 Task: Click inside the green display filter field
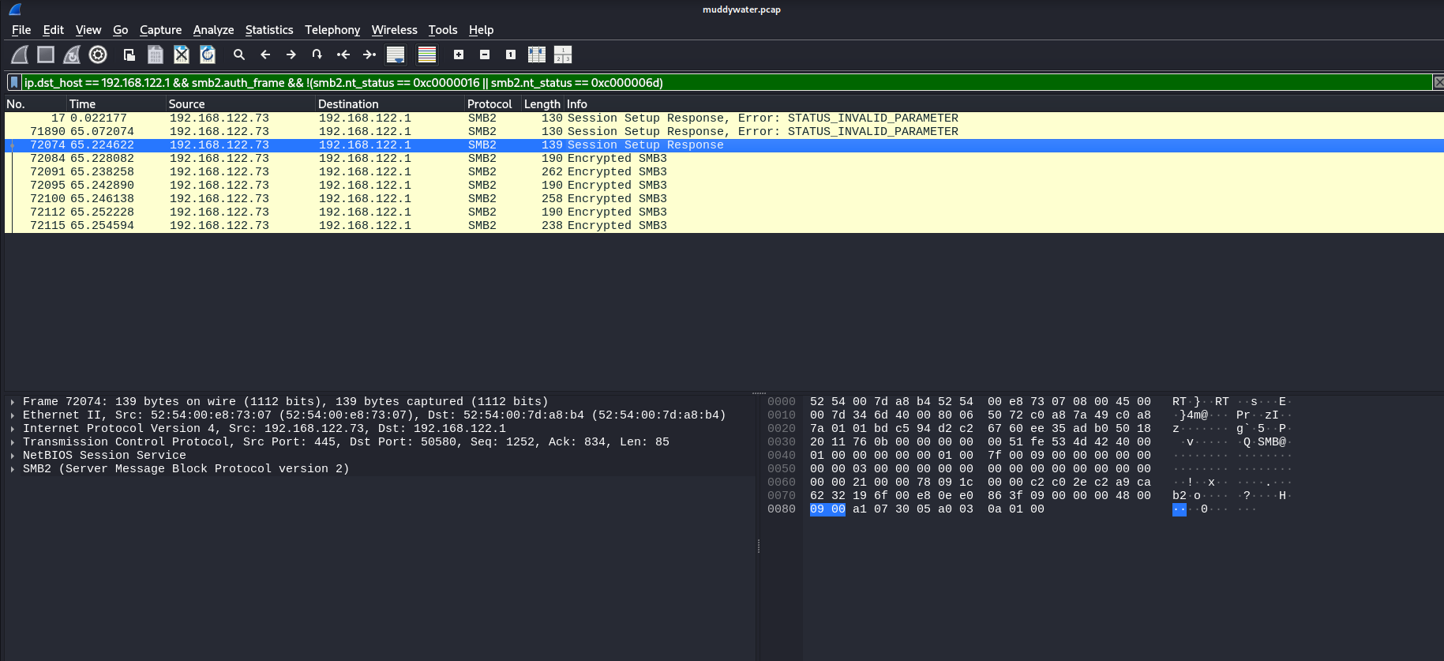click(x=711, y=82)
